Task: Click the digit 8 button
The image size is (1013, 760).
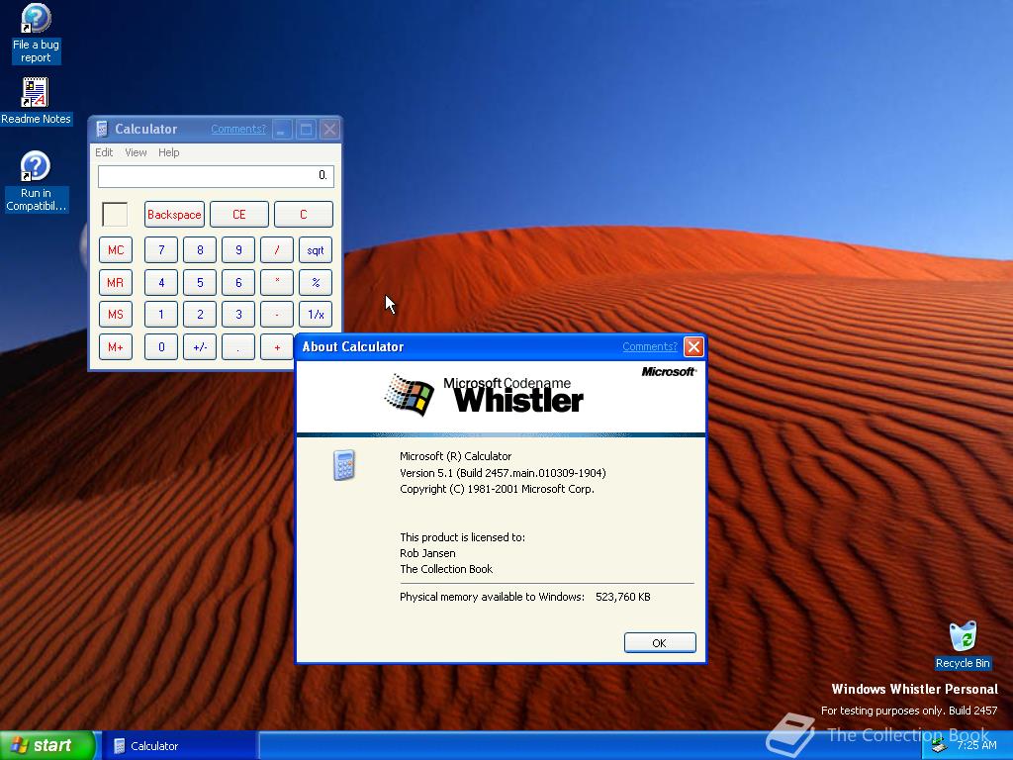Action: click(200, 250)
